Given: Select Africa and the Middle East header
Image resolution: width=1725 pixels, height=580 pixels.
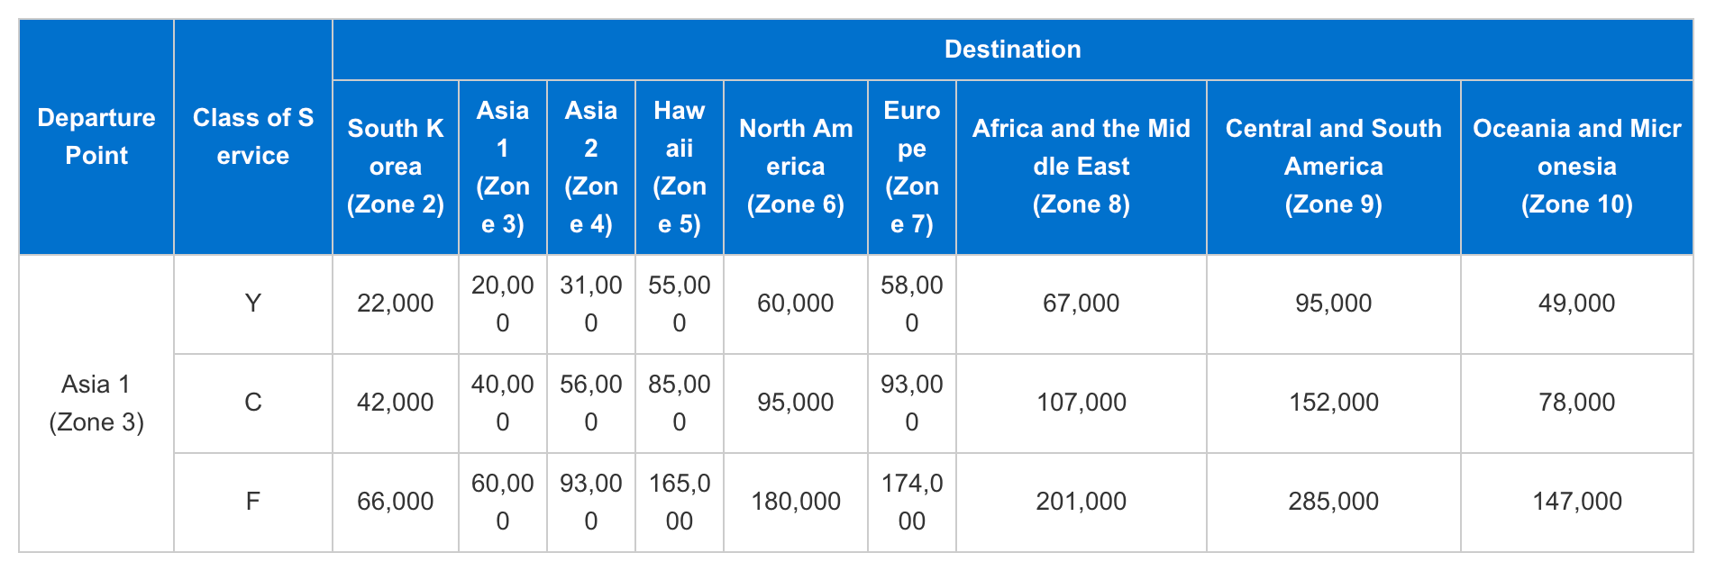Looking at the screenshot, I should tap(1082, 168).
